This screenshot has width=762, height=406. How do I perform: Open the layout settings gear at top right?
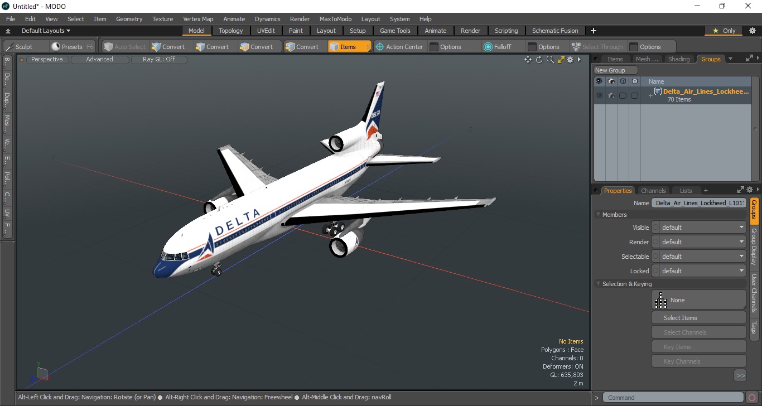click(x=752, y=31)
